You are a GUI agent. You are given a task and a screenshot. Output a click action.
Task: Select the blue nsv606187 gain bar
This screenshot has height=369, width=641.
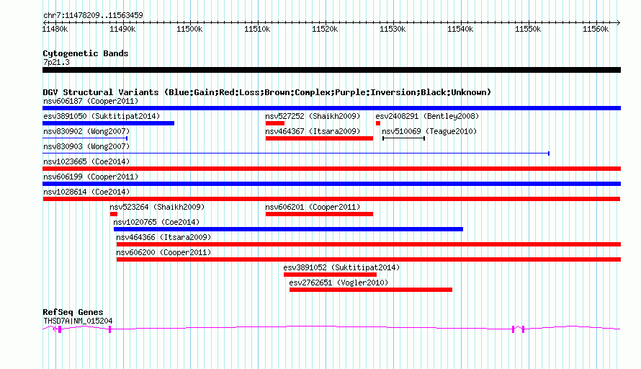tap(331, 108)
